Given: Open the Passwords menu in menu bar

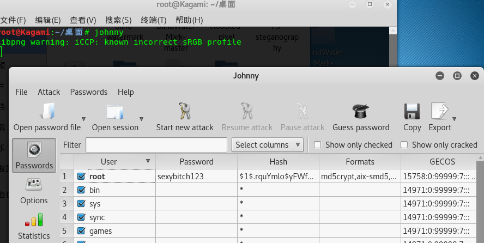Looking at the screenshot, I should coord(89,92).
